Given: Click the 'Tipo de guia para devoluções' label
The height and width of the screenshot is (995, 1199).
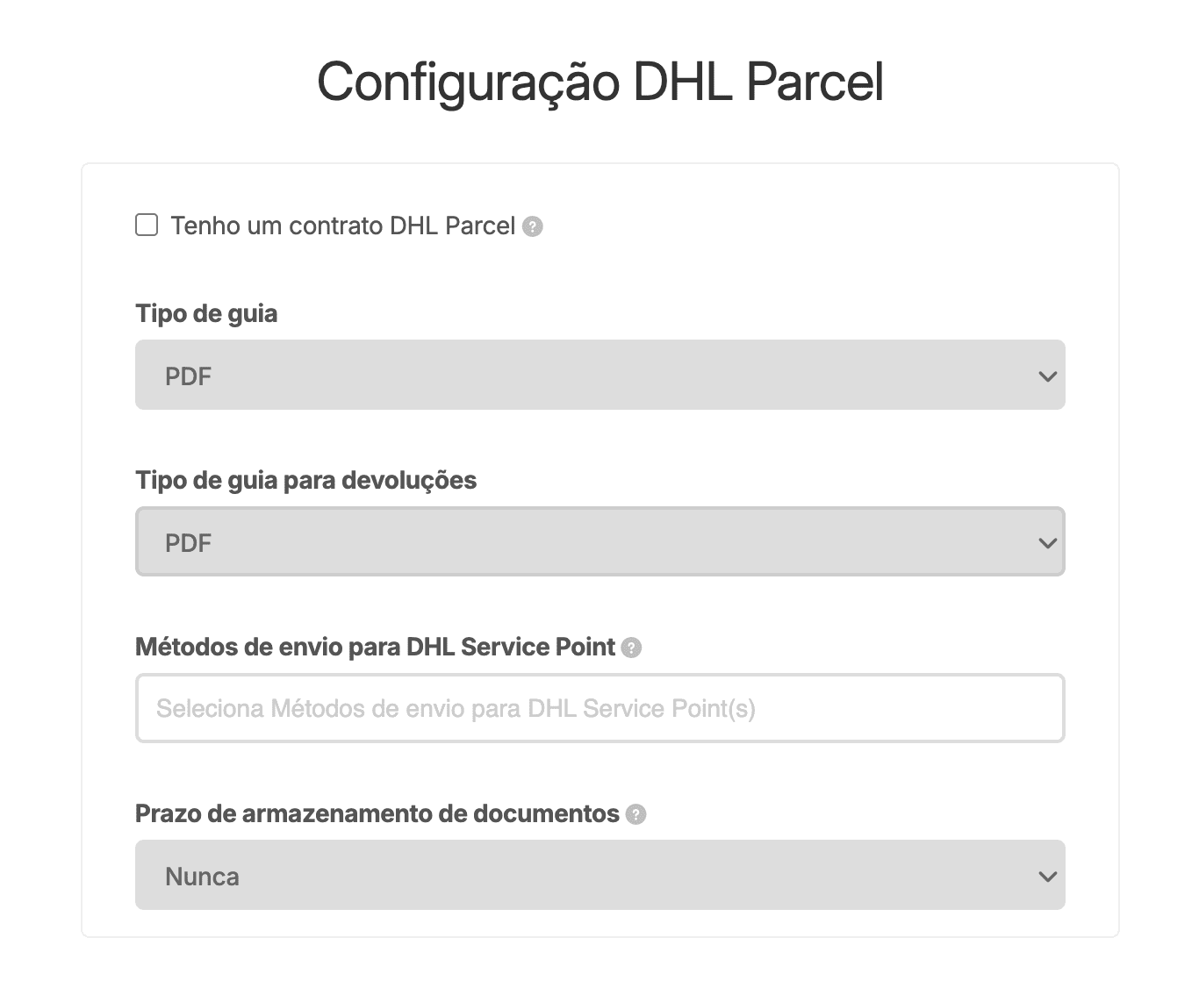Looking at the screenshot, I should [x=305, y=480].
